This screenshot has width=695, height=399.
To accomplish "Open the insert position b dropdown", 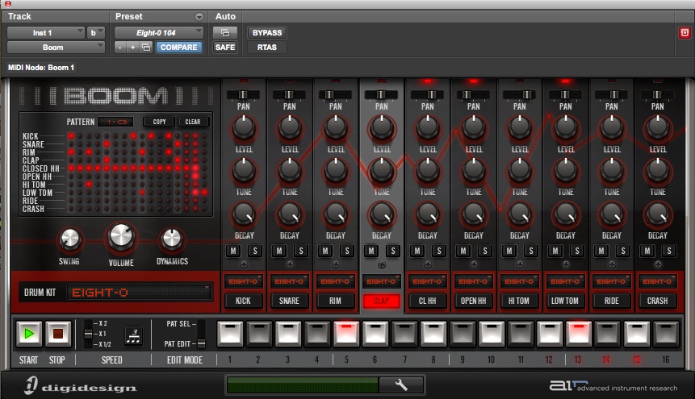I will (95, 33).
